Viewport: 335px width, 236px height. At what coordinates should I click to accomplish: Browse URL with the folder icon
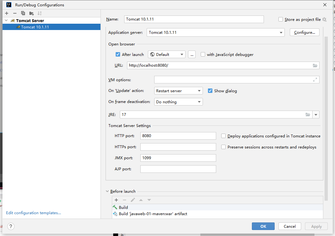(315, 65)
